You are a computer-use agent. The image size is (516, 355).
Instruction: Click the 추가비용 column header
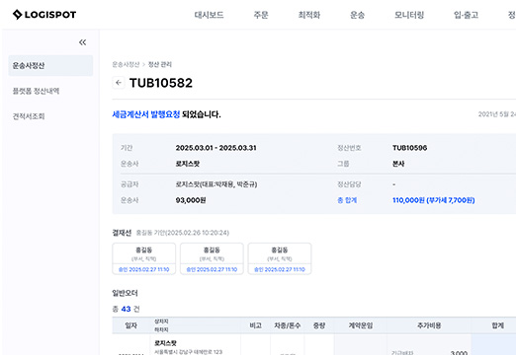tap(429, 325)
